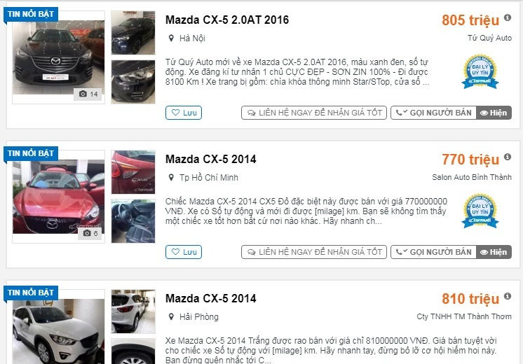523x364 pixels.
Task: Click certified dealer badge for Salon Auto Bình Thành
Action: (480, 211)
